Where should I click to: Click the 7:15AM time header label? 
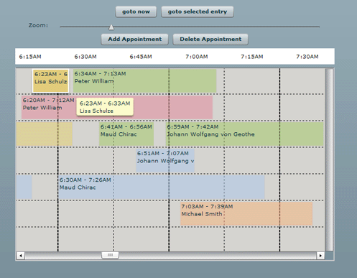[252, 57]
